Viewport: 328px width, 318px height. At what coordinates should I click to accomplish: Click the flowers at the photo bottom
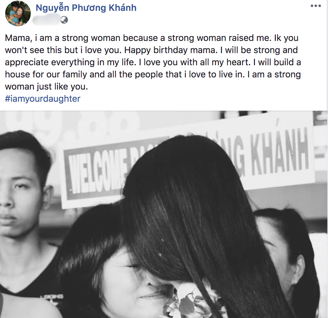(193, 301)
